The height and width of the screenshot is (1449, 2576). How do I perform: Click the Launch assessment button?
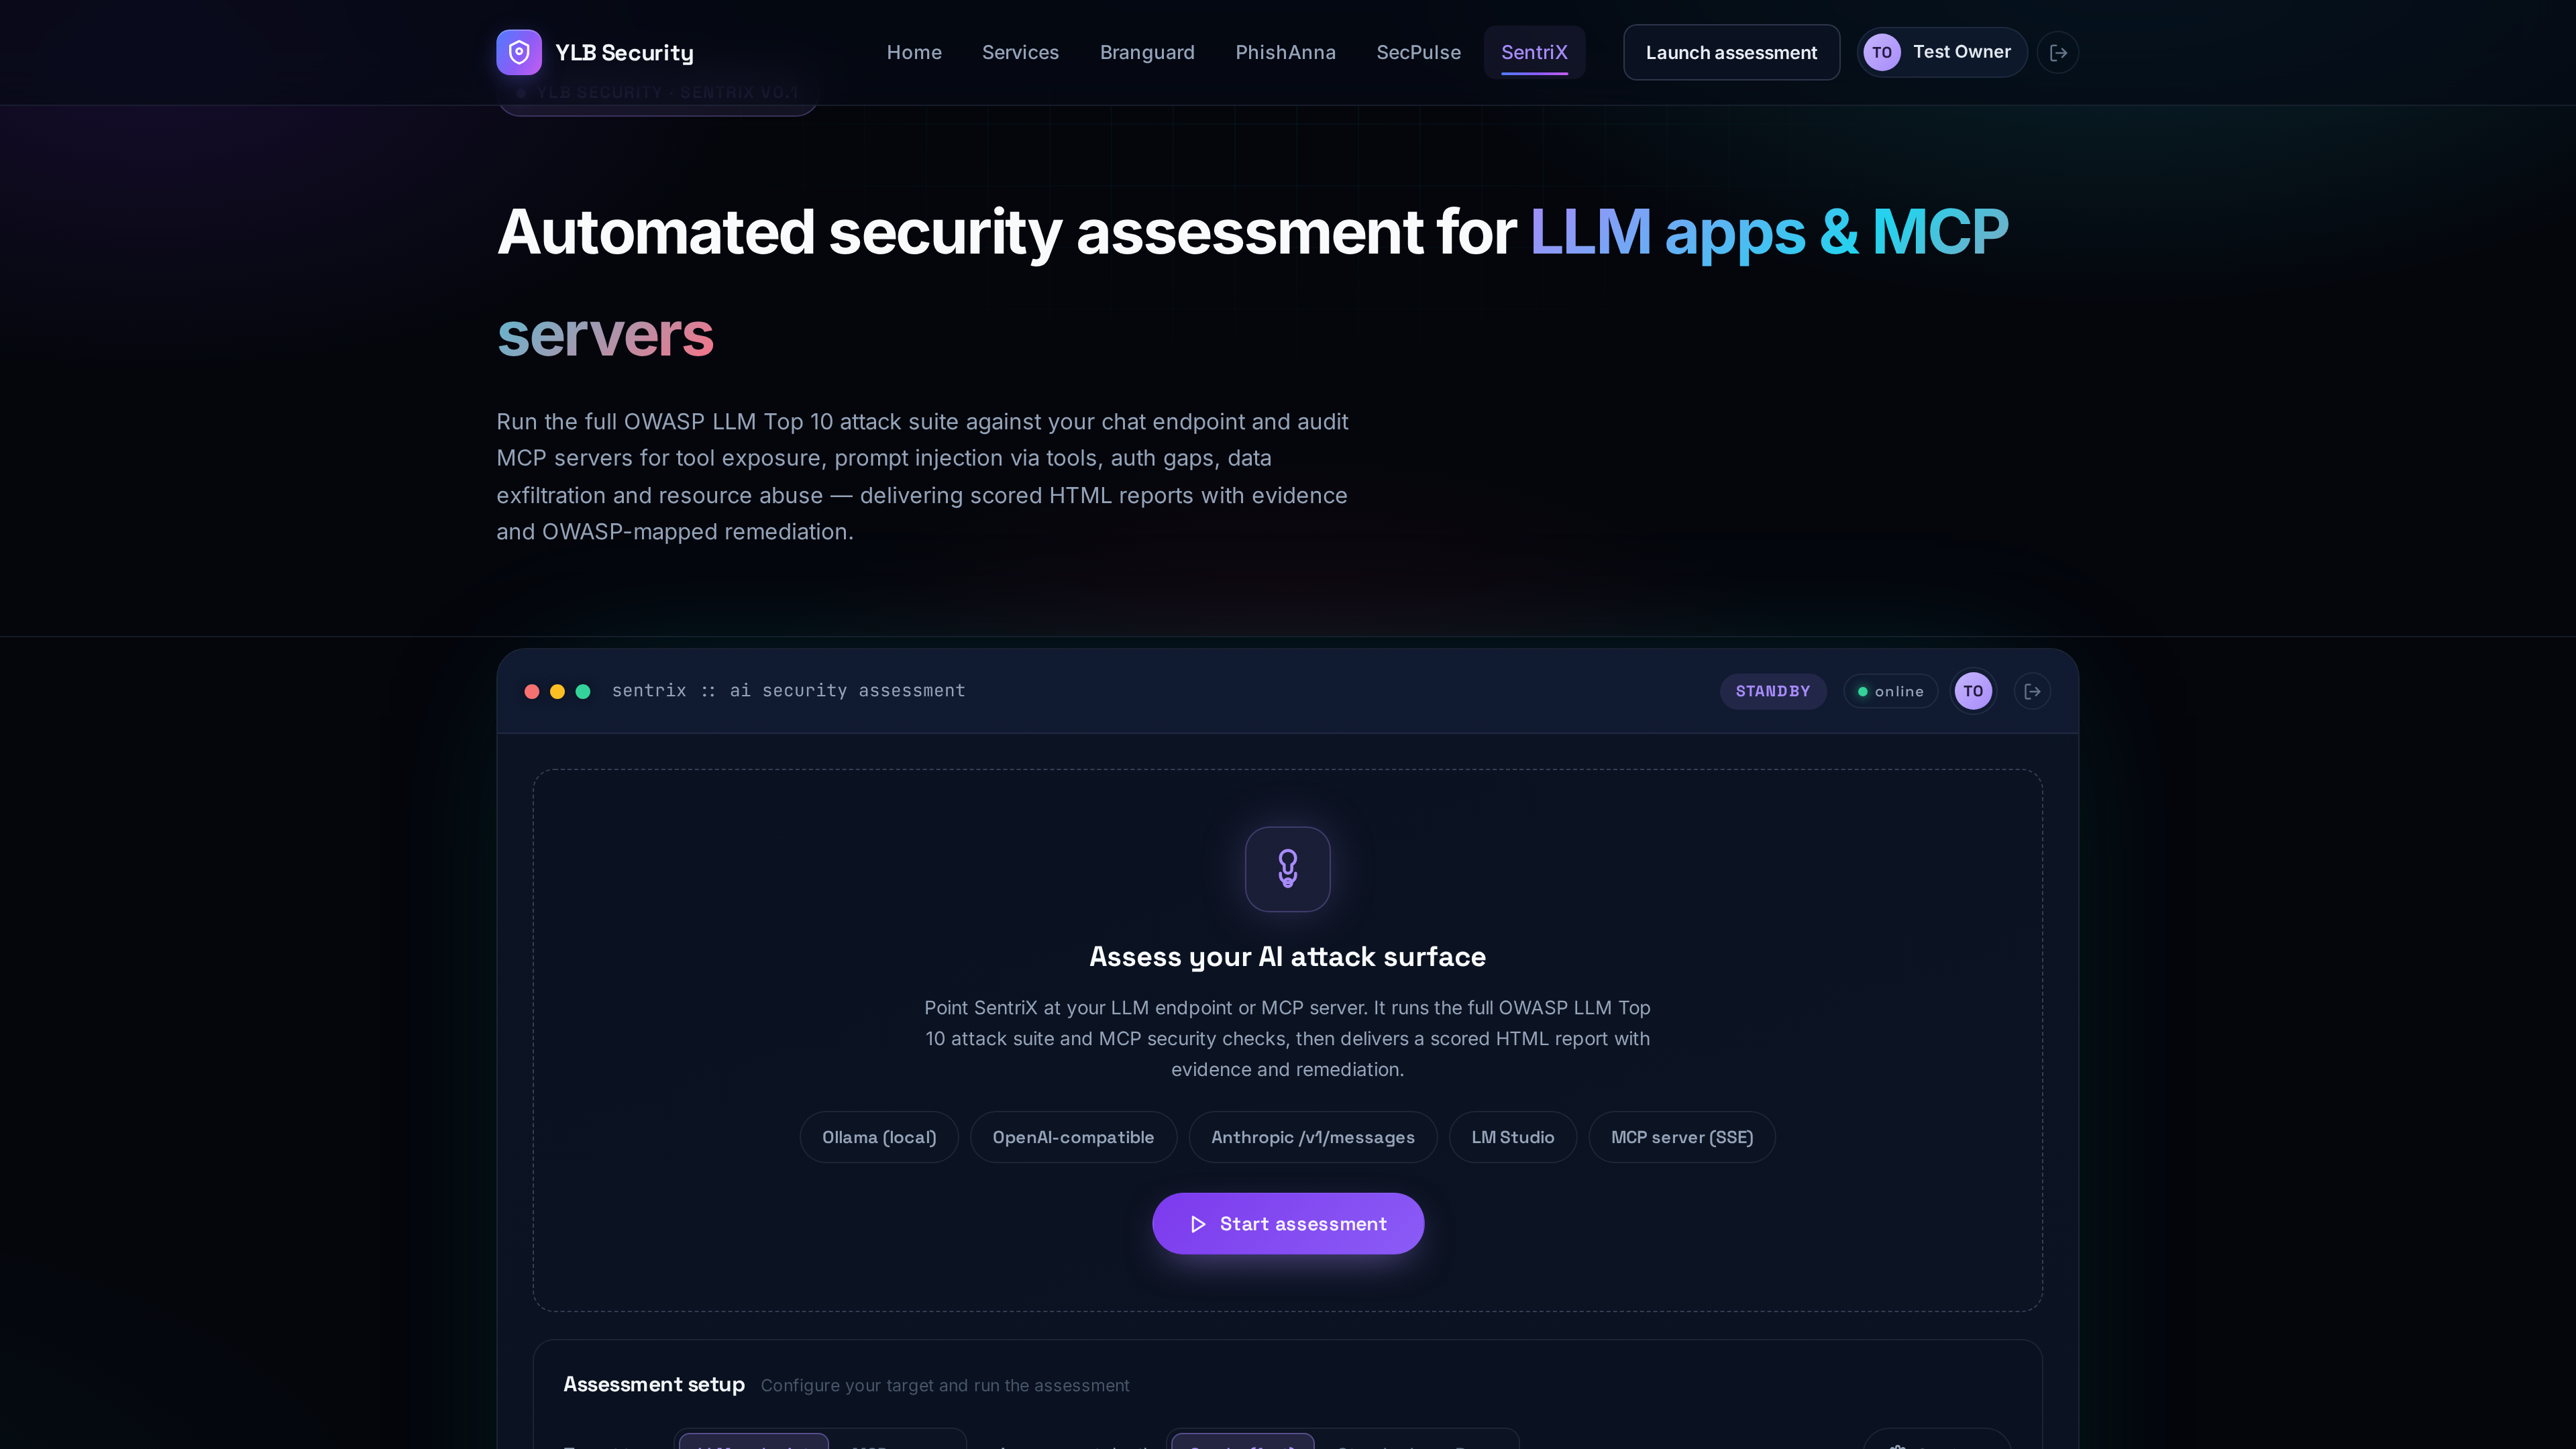click(1731, 52)
